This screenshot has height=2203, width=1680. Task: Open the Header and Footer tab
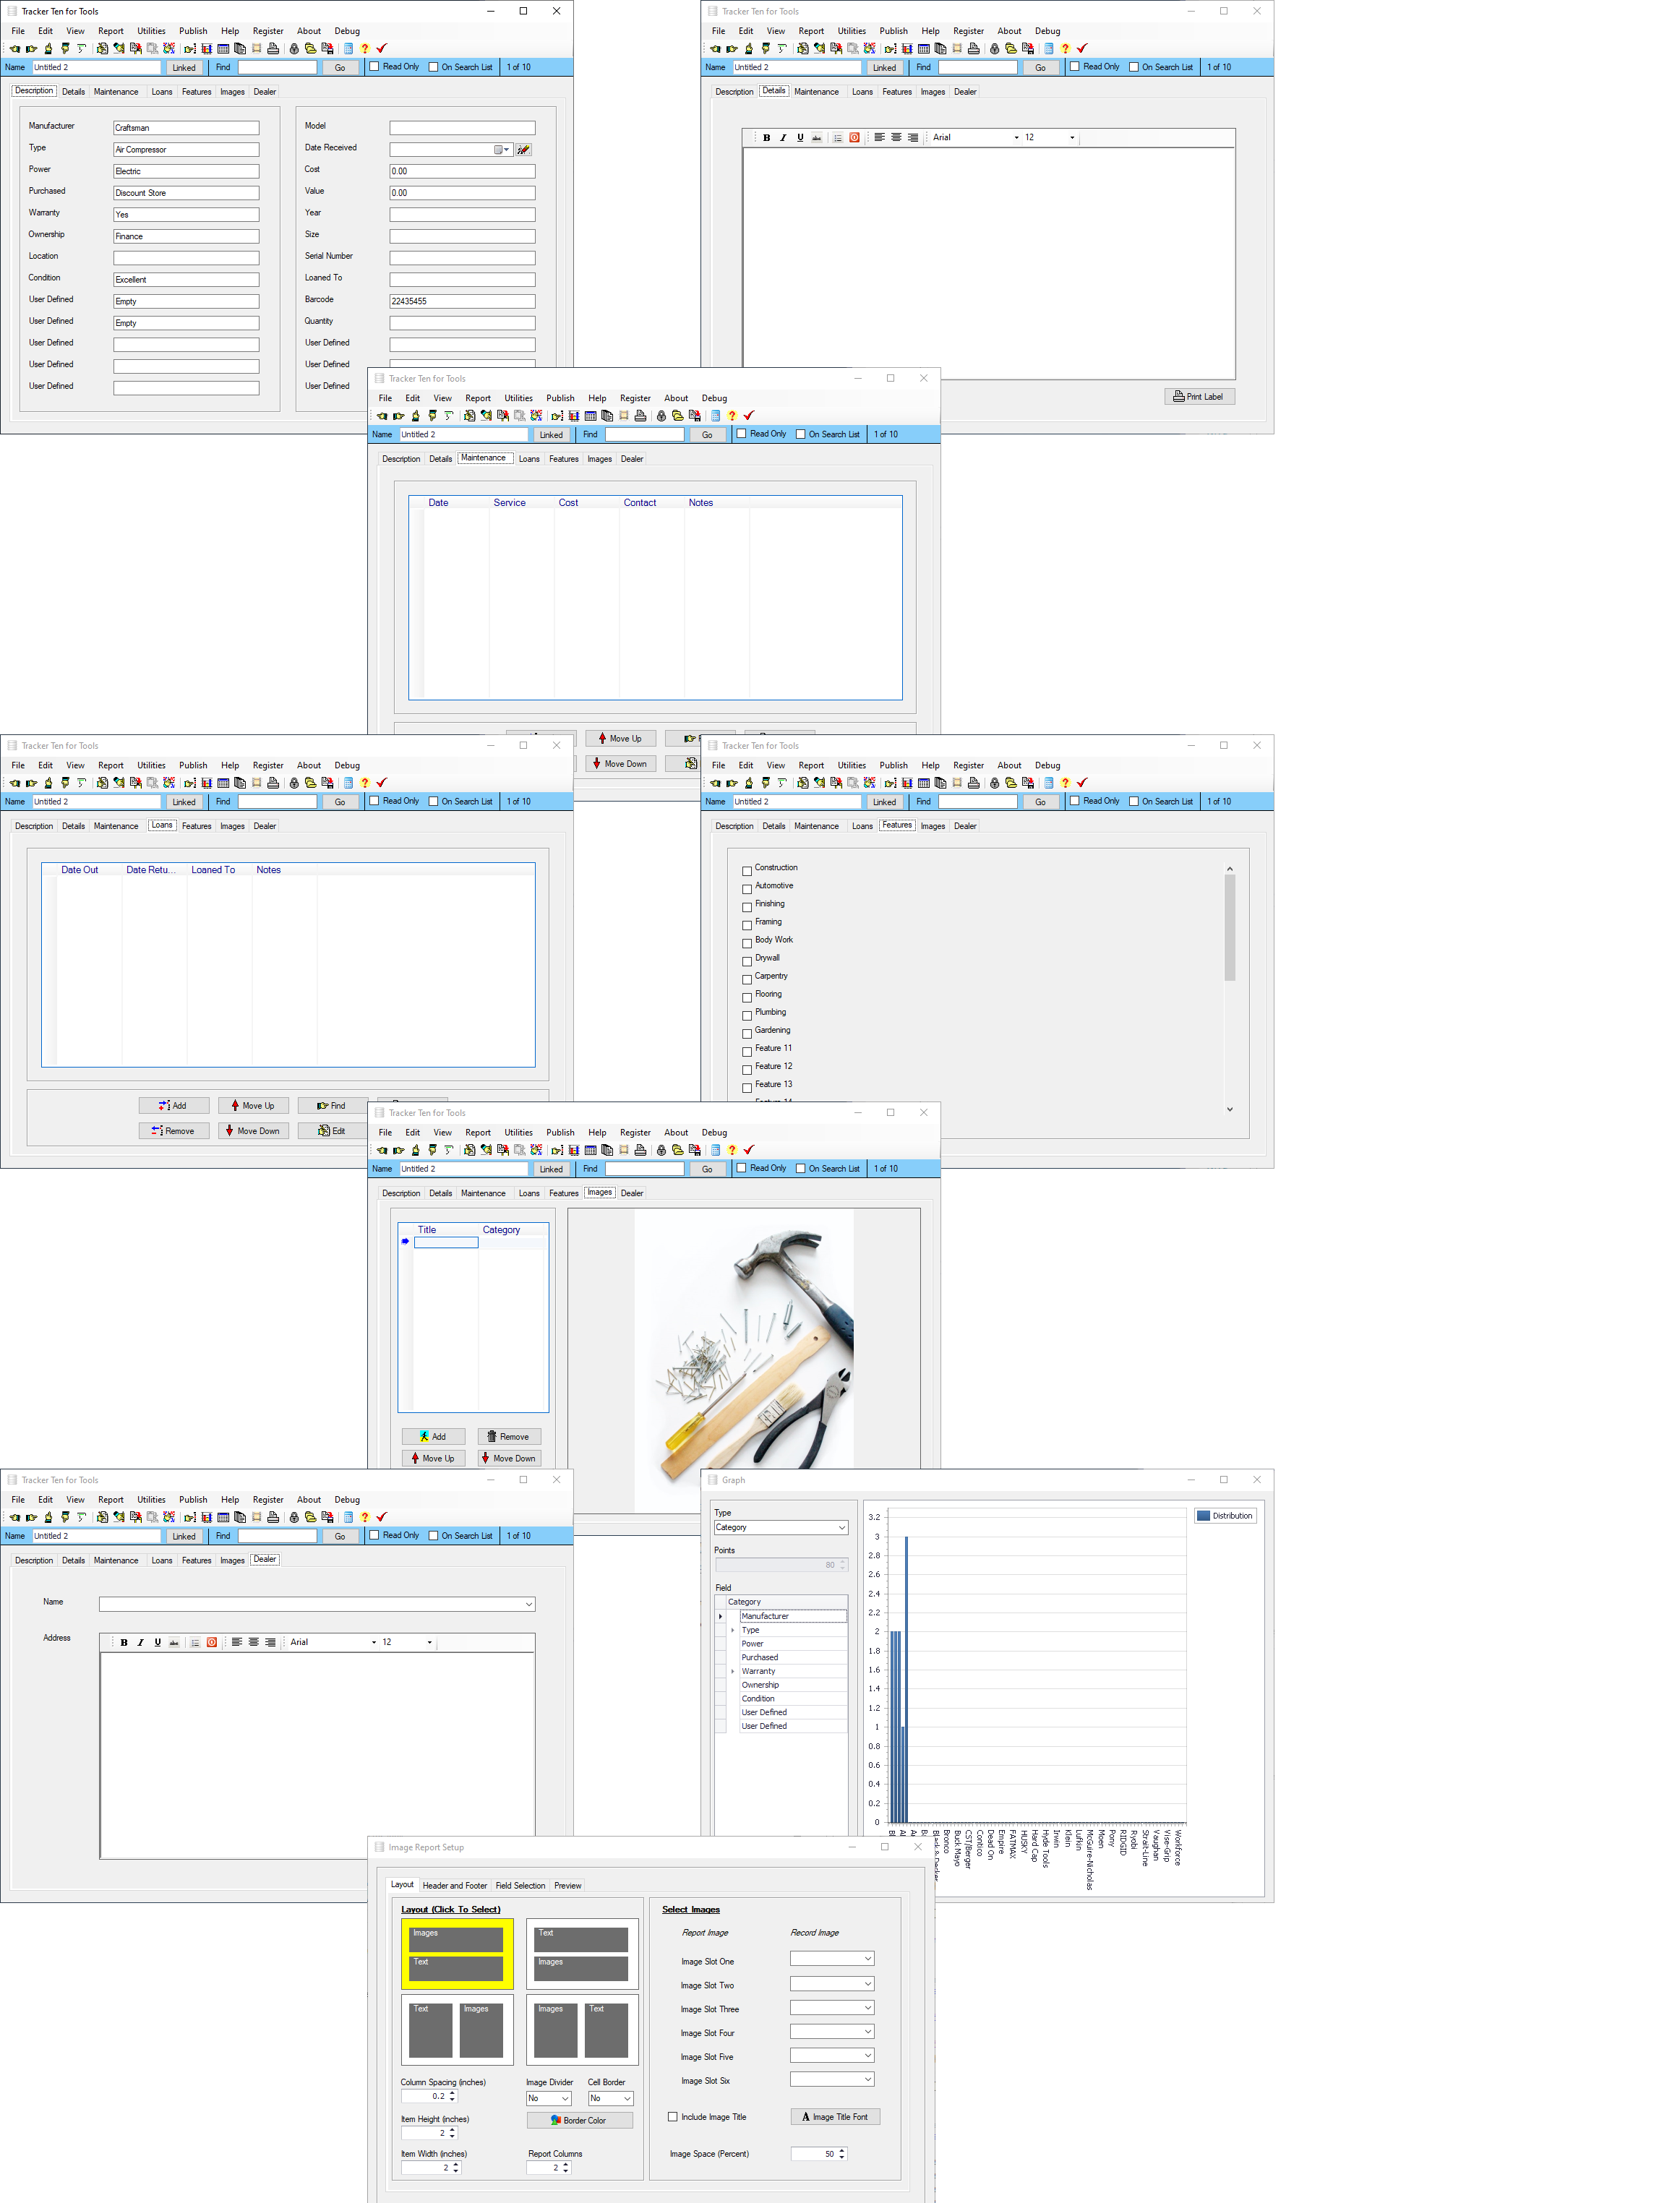(x=455, y=1885)
